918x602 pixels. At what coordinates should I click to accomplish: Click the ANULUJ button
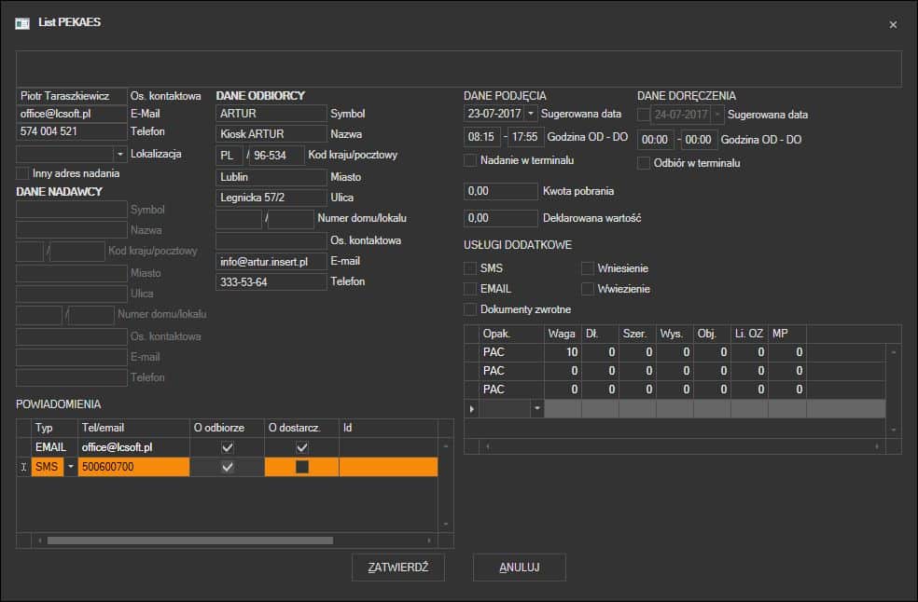(520, 567)
